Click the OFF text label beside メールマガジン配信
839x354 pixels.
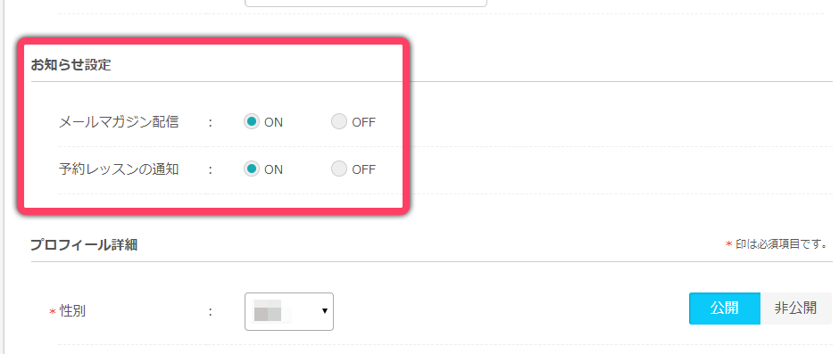click(364, 122)
